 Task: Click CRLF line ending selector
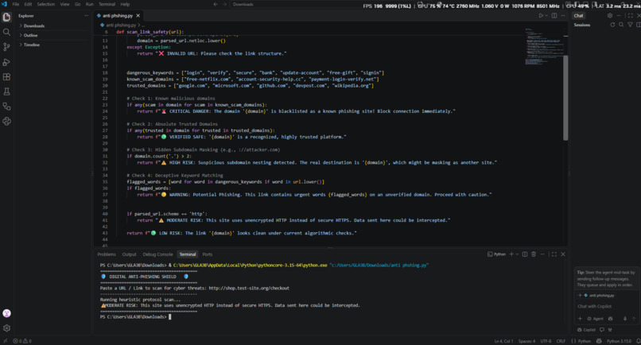[561, 341]
